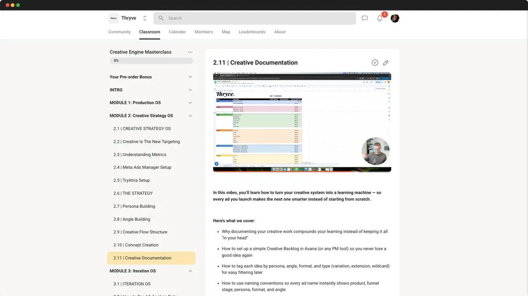This screenshot has width=528, height=296.
Task: Select lesson 2.11 Creative Documentation
Action: point(151,258)
